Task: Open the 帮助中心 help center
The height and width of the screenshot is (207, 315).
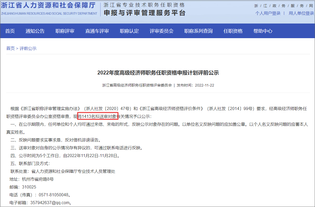Action: click(263, 31)
